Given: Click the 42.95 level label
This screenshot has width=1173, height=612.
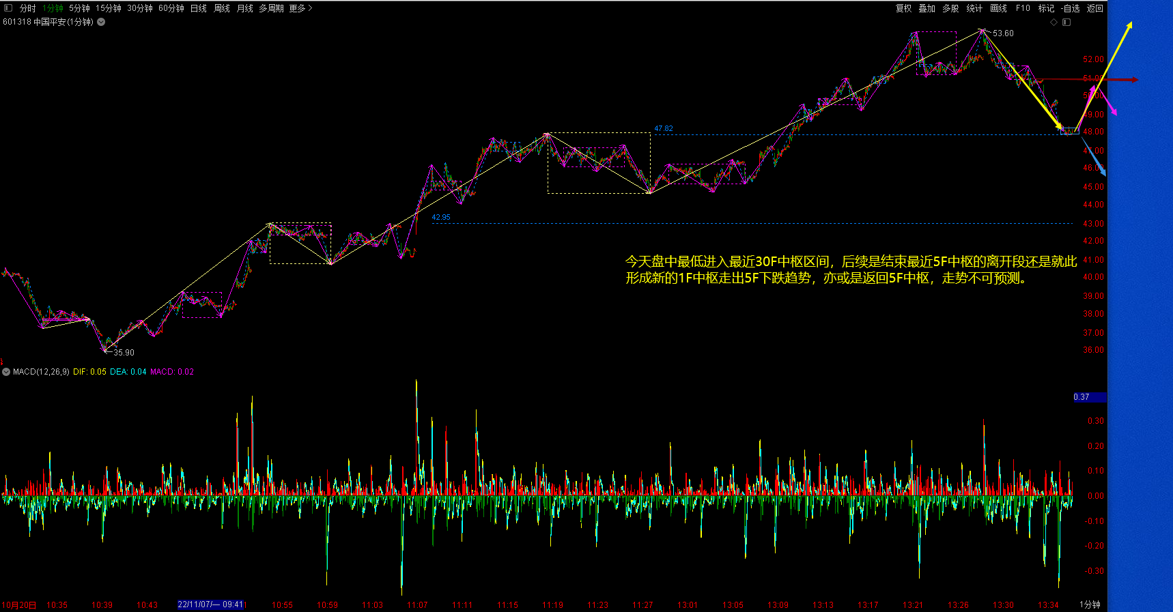Looking at the screenshot, I should (441, 217).
